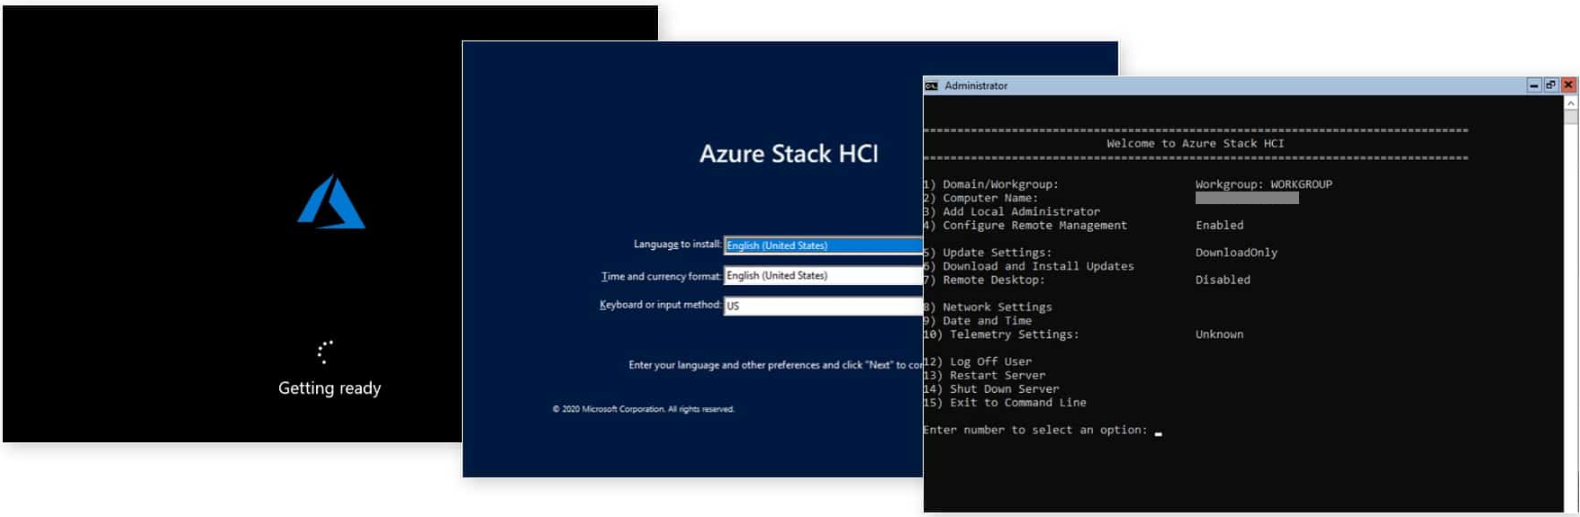Click the 'Language to install' label
Screen dimensions: 1580x517
tap(677, 245)
